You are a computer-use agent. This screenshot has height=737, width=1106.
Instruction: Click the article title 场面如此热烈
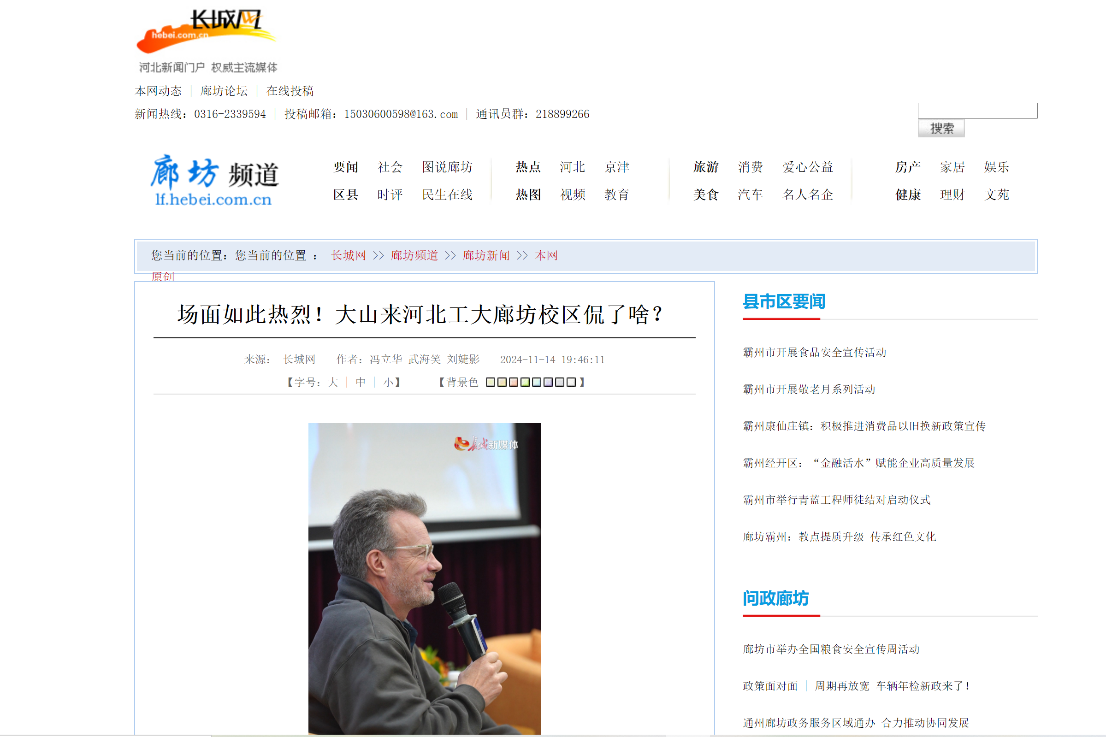(x=420, y=314)
